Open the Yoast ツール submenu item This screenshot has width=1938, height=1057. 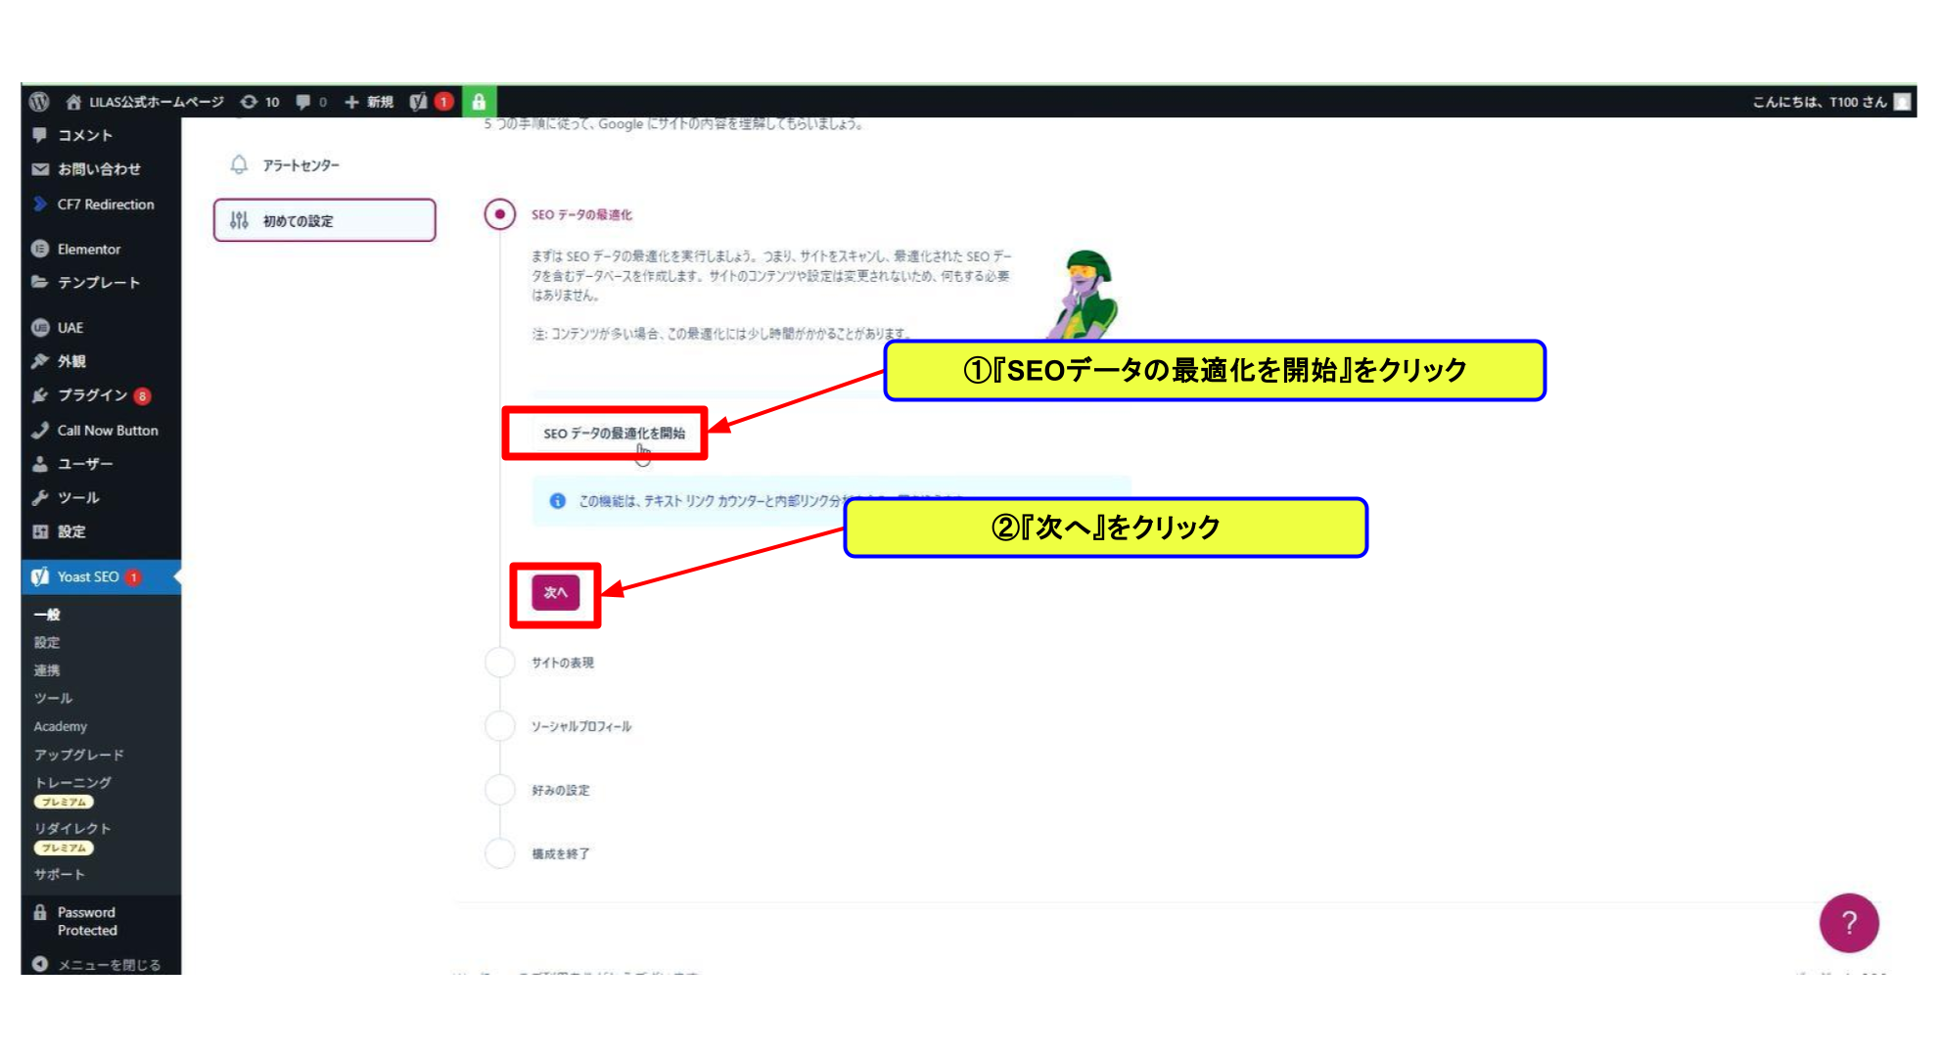(53, 698)
